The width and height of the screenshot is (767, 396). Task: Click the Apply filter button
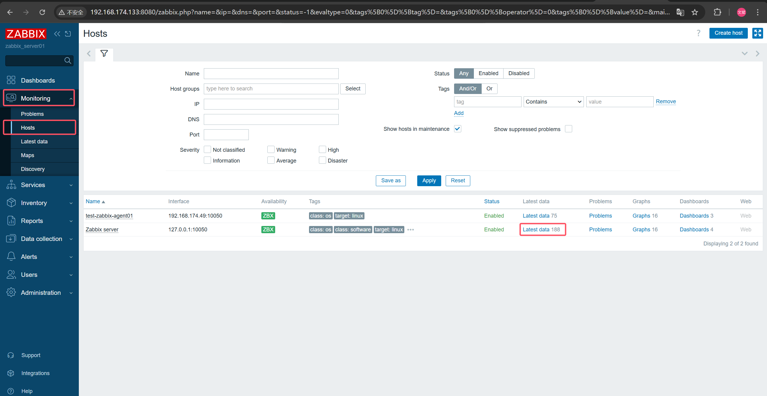(429, 180)
